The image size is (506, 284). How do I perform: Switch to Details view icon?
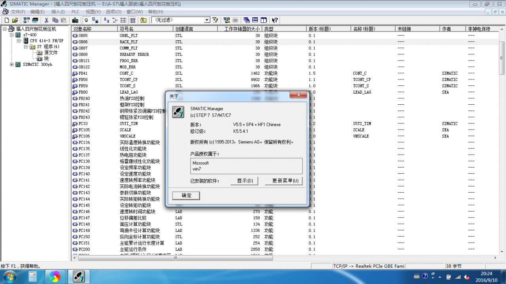point(133,20)
